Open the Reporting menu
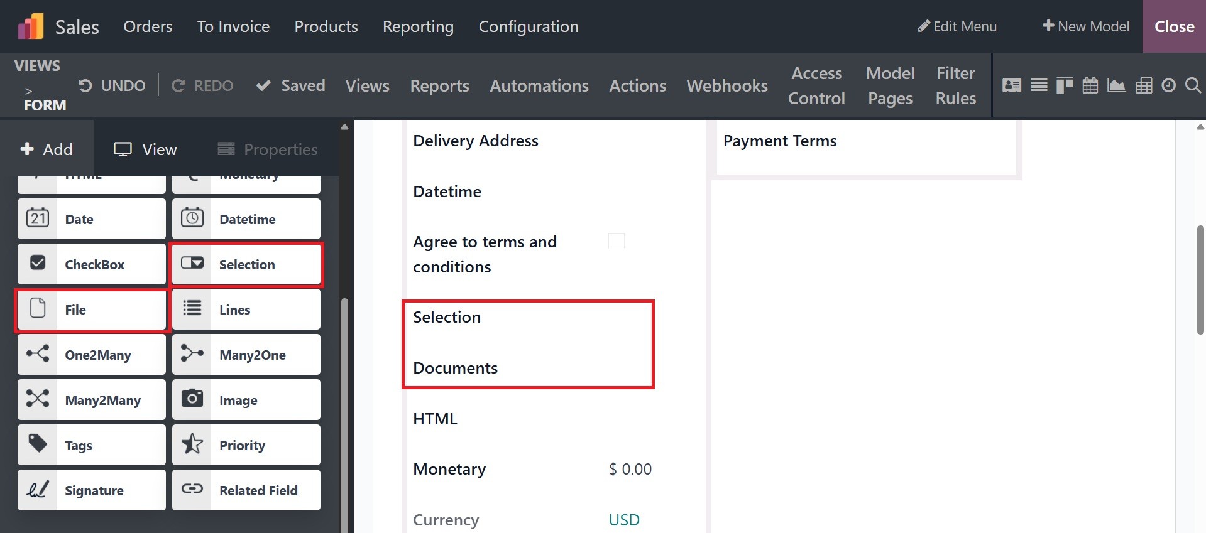Viewport: 1206px width, 533px height. pyautogui.click(x=418, y=26)
